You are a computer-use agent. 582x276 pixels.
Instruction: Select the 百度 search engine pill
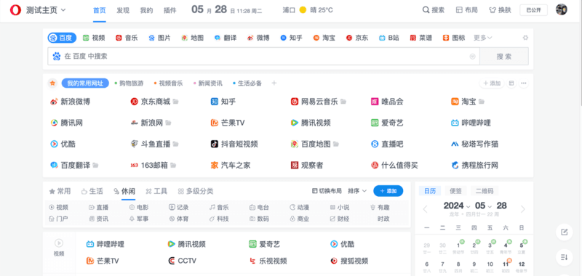pyautogui.click(x=62, y=38)
